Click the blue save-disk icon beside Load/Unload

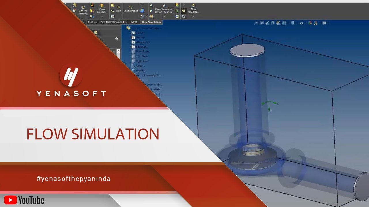pos(142,11)
